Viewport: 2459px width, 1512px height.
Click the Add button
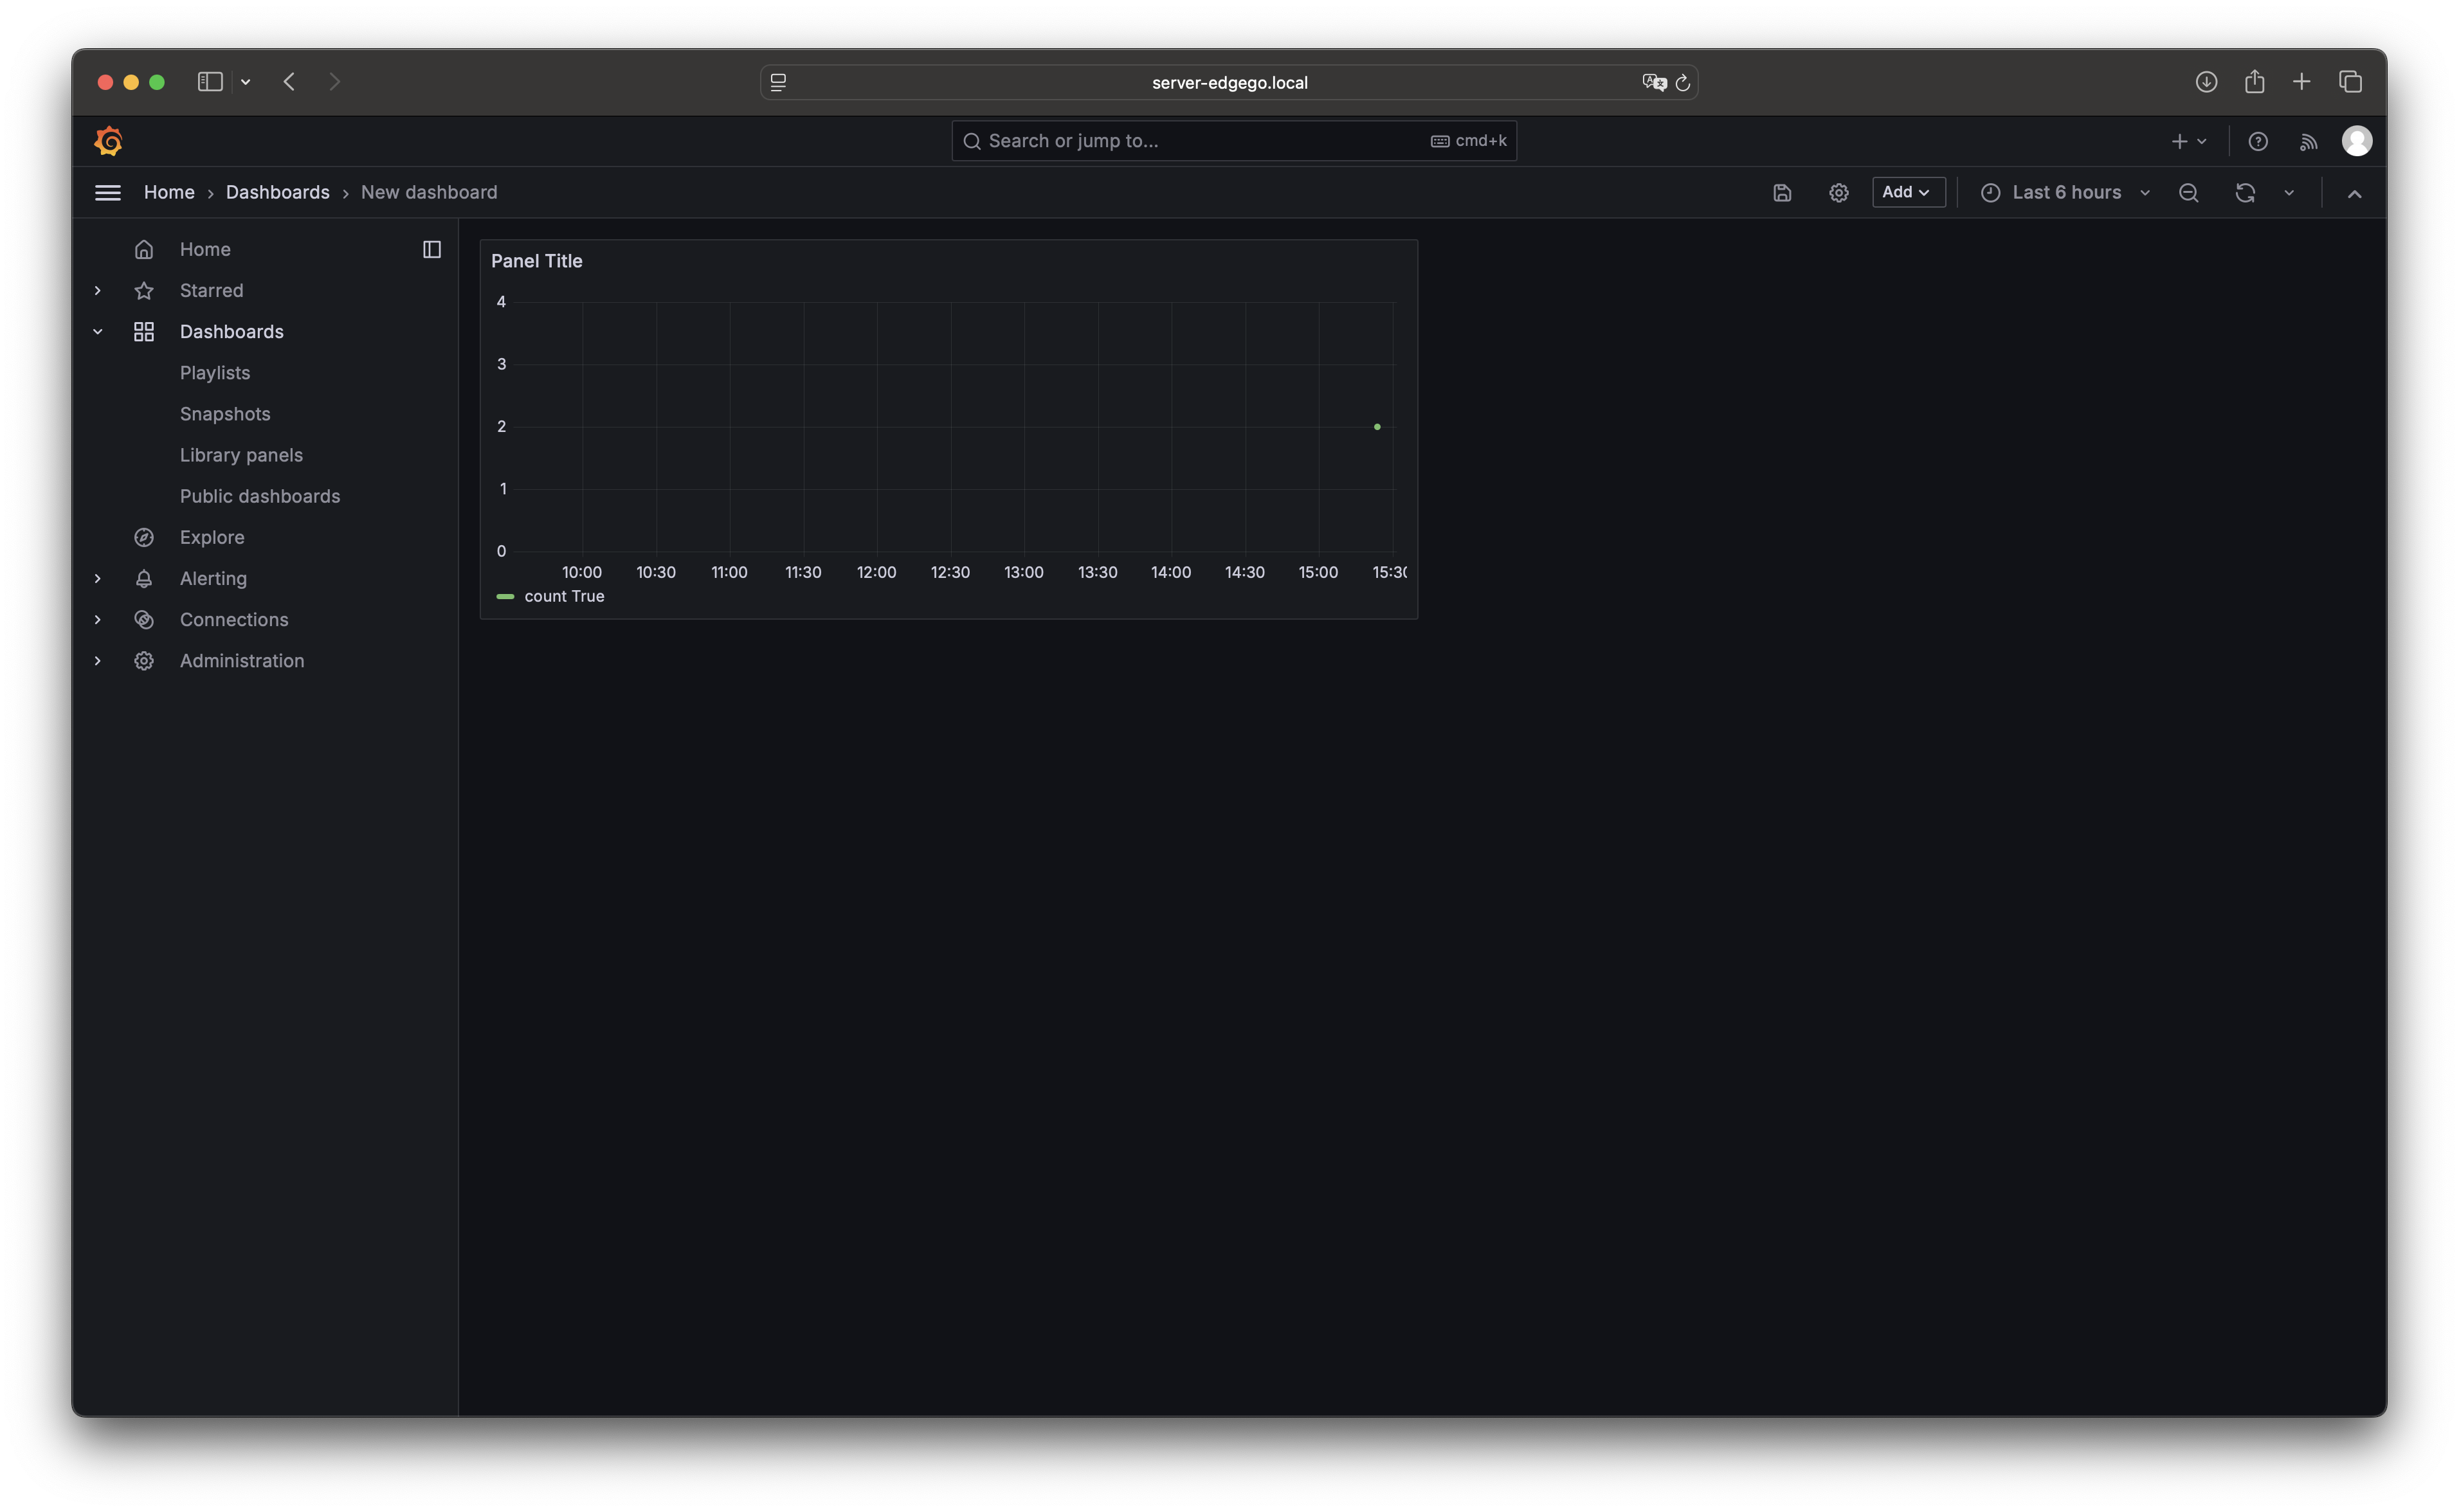click(1906, 192)
